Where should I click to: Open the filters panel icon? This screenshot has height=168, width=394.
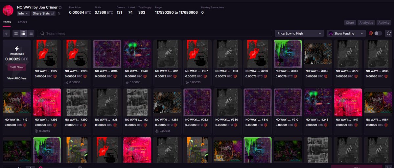tap(6, 33)
